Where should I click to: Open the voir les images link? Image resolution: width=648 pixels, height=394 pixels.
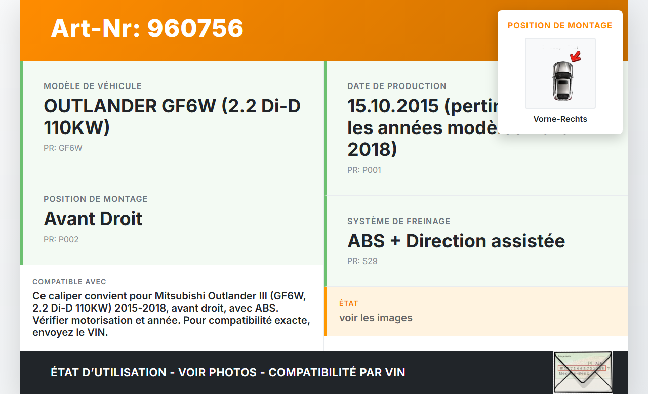pos(376,318)
